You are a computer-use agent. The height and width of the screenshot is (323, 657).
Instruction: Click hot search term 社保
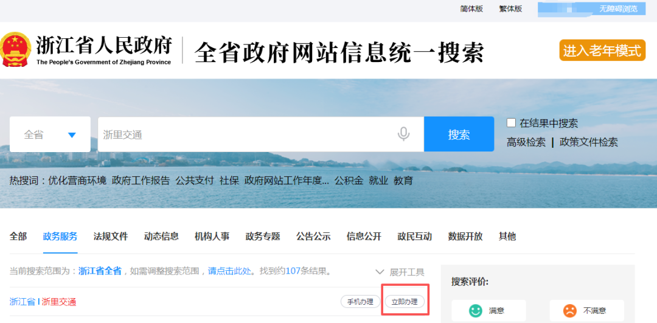[x=229, y=181]
